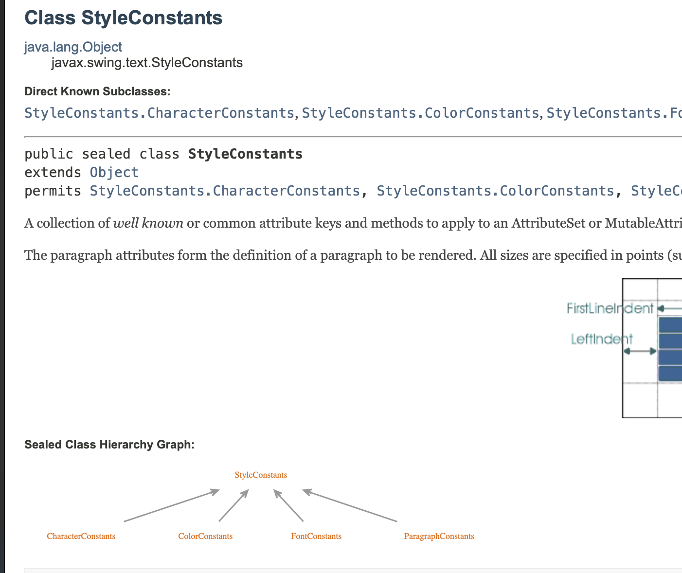Click the truncated third subclass link in Direct Known Subclasses
Viewport: 682px width, 573px height.
613,113
